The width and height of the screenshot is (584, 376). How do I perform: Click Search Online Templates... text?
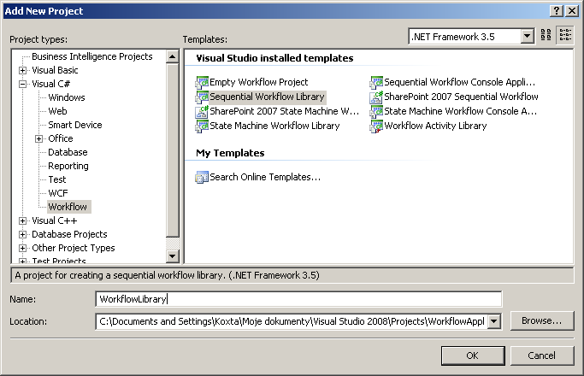pyautogui.click(x=265, y=177)
